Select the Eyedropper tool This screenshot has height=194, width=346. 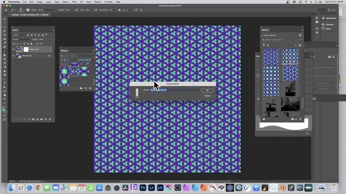point(5,43)
